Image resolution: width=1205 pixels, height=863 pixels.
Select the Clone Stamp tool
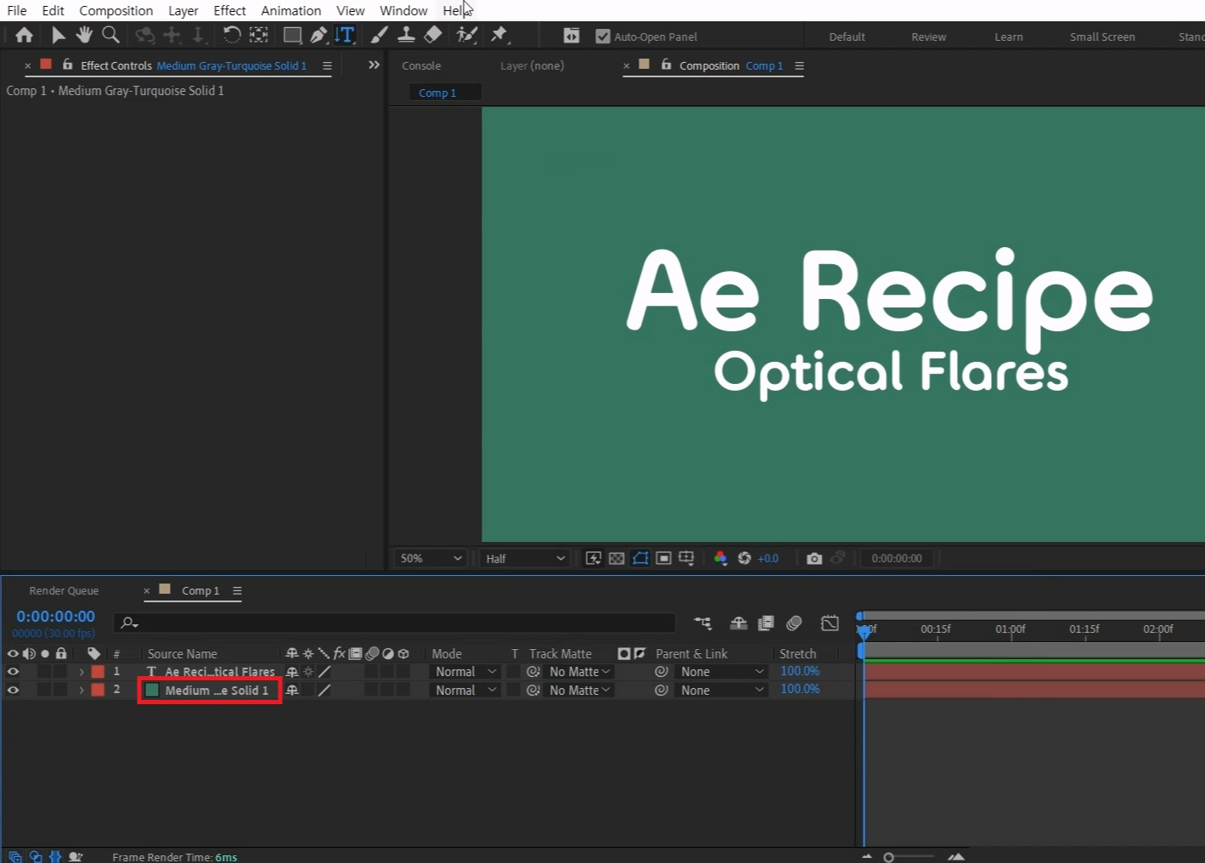tap(407, 35)
